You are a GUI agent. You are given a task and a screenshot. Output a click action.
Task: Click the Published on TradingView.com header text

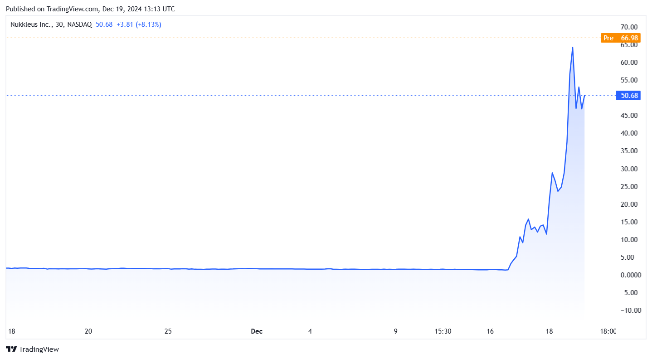point(90,9)
